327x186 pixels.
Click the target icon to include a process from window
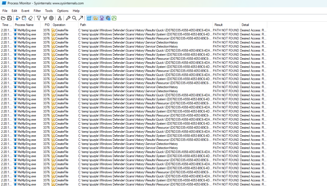point(51,18)
